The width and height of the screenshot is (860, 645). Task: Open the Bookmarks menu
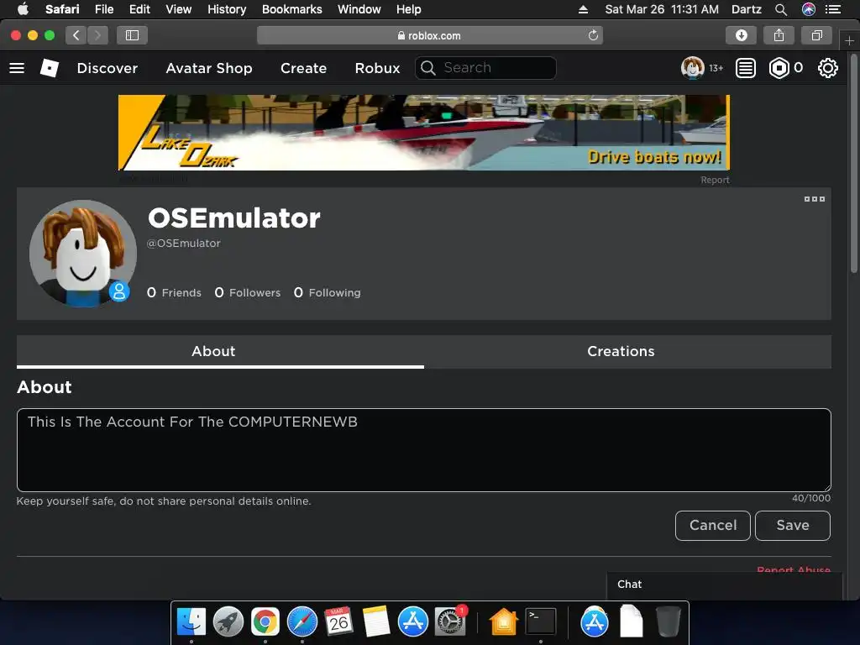point(291,9)
